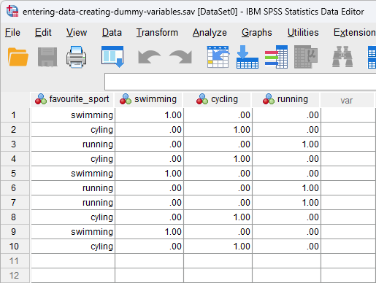Click favourite_sport cell in row 2
Viewport: 376px width, 283px height.
click(x=73, y=130)
